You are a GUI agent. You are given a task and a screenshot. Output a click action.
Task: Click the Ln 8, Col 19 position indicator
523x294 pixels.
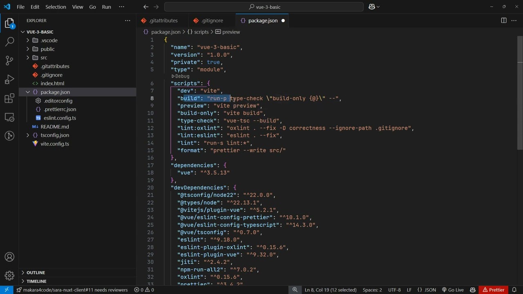331,290
